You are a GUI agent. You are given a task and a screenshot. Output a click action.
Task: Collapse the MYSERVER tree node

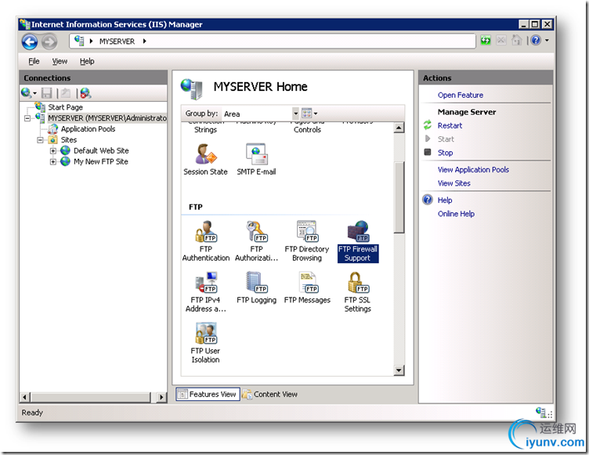click(27, 118)
